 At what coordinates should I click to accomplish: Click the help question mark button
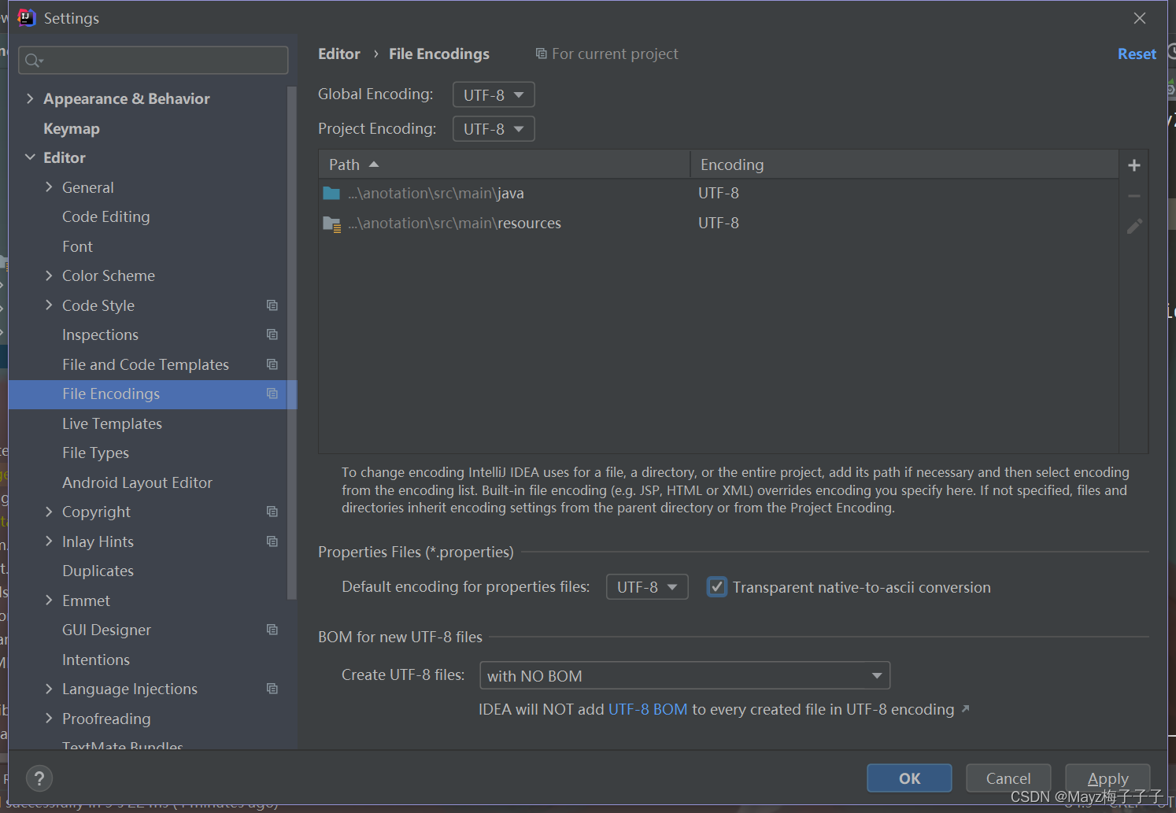tap(39, 778)
